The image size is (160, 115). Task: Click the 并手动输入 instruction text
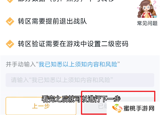click(21, 64)
